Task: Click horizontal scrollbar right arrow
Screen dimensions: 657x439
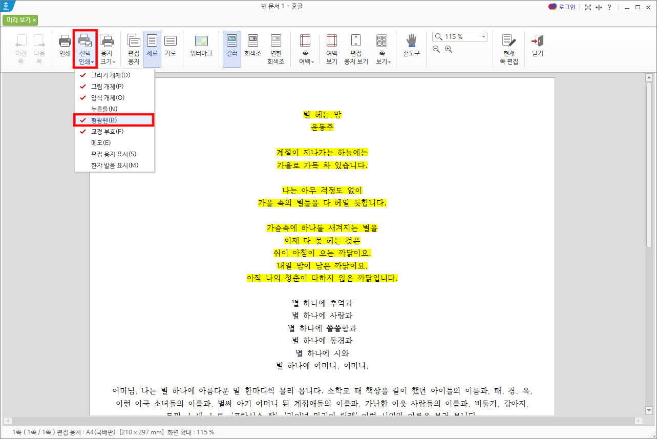Action: (x=639, y=421)
